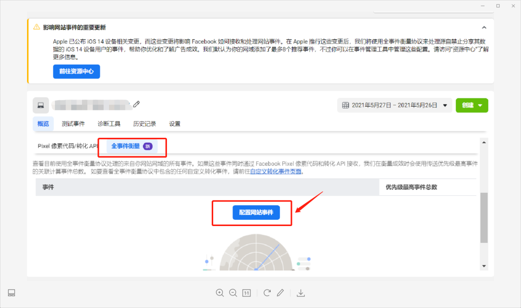The width and height of the screenshot is (521, 308).
Task: Select the pencil annotation tool at the bottom
Action: click(x=280, y=293)
